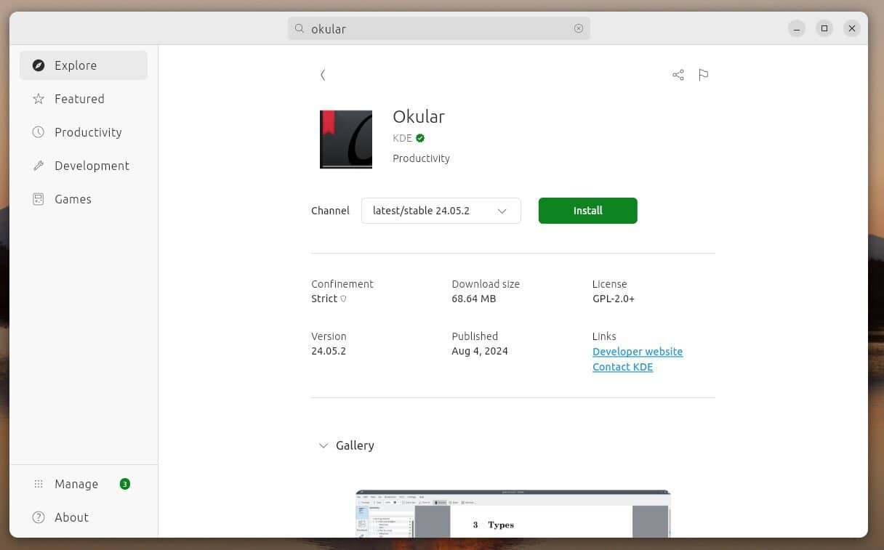Clear the okular search query
Screen dimensions: 884x550
(579, 28)
